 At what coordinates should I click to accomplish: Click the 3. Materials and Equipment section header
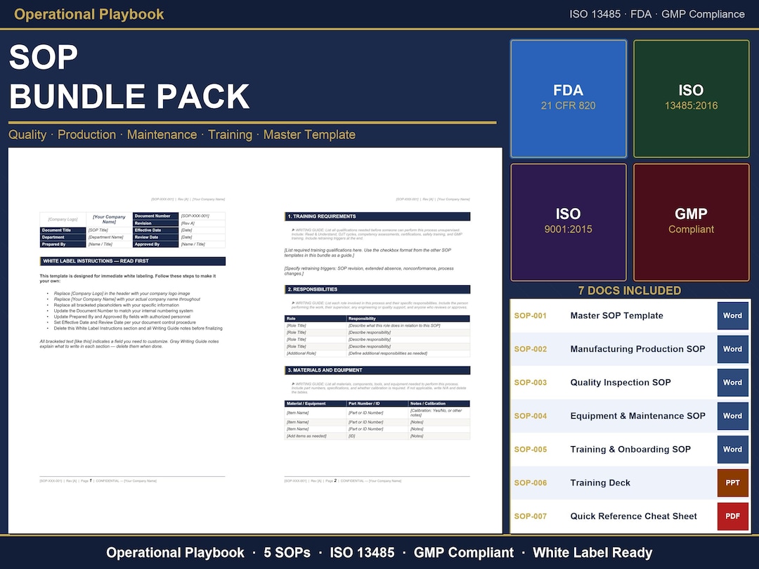point(377,370)
